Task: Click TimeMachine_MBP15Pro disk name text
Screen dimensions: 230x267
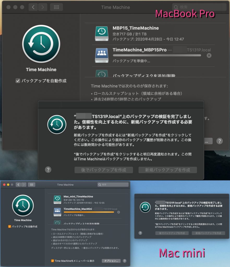Action: (140, 50)
